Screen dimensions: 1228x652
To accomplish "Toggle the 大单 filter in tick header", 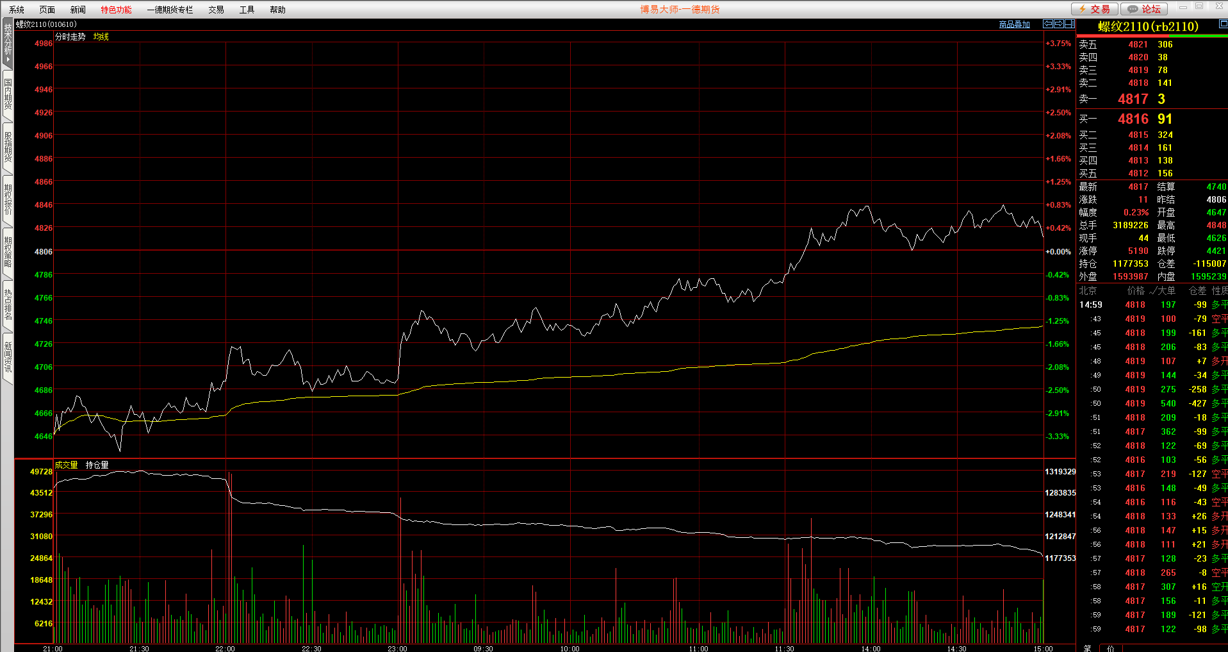I will click(1163, 290).
